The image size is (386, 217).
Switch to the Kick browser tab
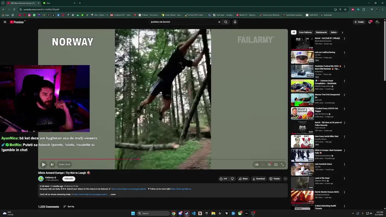tap(59, 3)
